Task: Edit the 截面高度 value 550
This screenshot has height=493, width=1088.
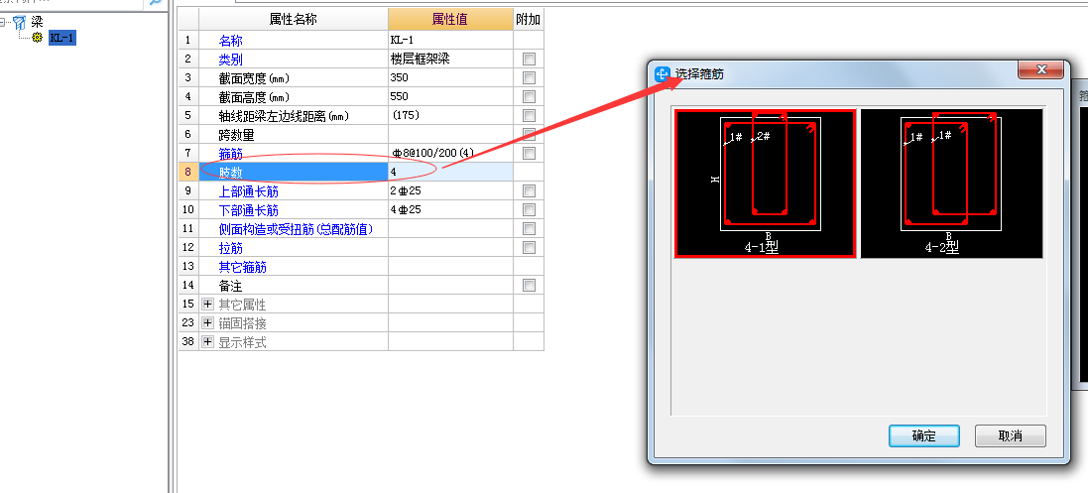Action: click(450, 96)
